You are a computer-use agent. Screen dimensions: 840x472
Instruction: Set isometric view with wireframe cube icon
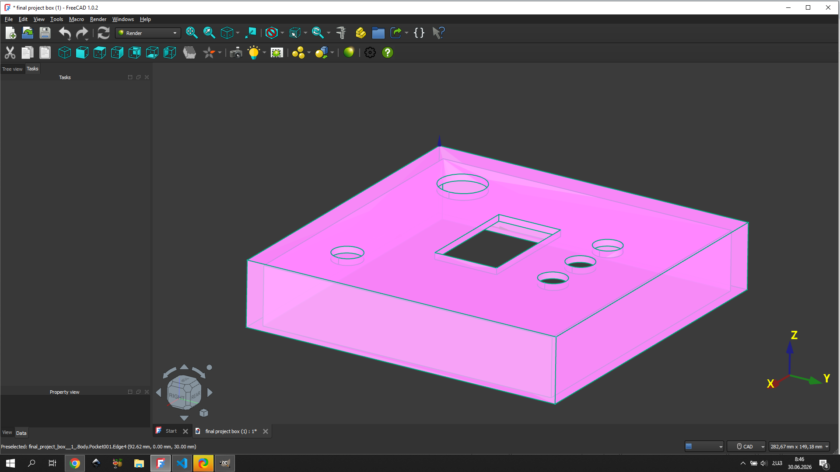tap(65, 52)
